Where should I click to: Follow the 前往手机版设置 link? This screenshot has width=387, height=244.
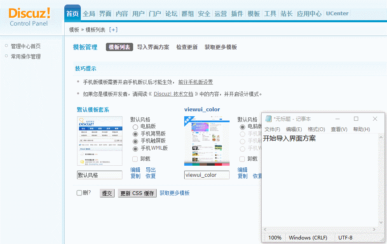pos(195,82)
